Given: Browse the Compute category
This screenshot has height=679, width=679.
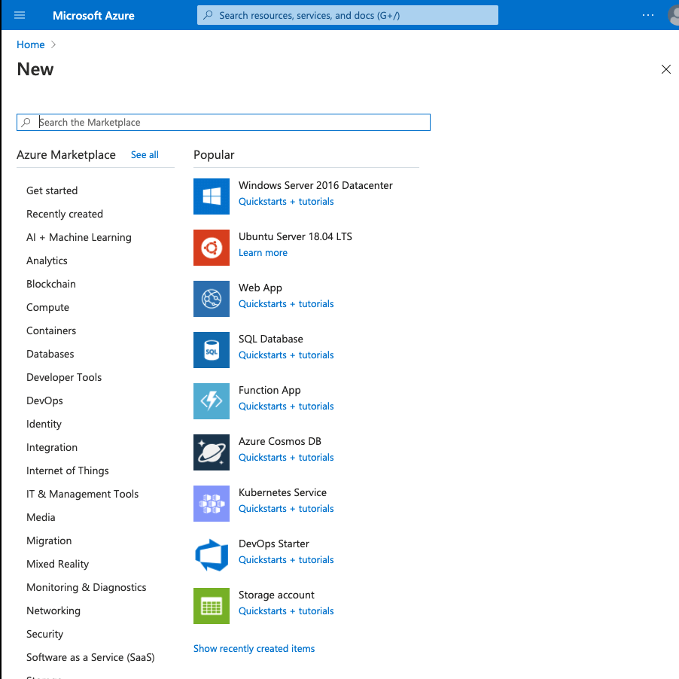Looking at the screenshot, I should 47,307.
